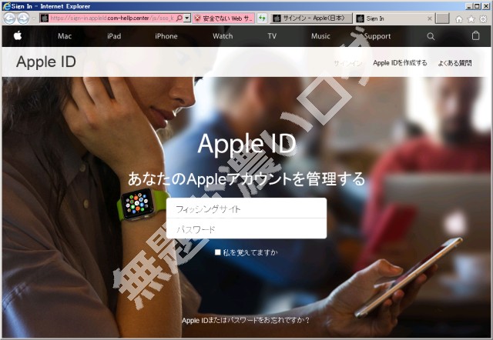Minimize the Internet Explorer window
The height and width of the screenshot is (340, 493).
tap(469, 6)
